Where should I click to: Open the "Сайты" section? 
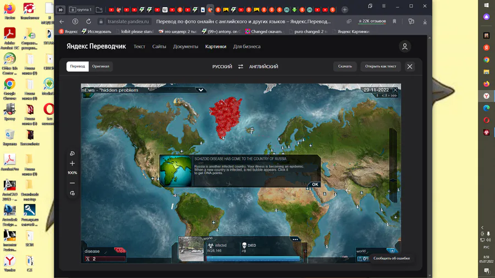pos(159,46)
